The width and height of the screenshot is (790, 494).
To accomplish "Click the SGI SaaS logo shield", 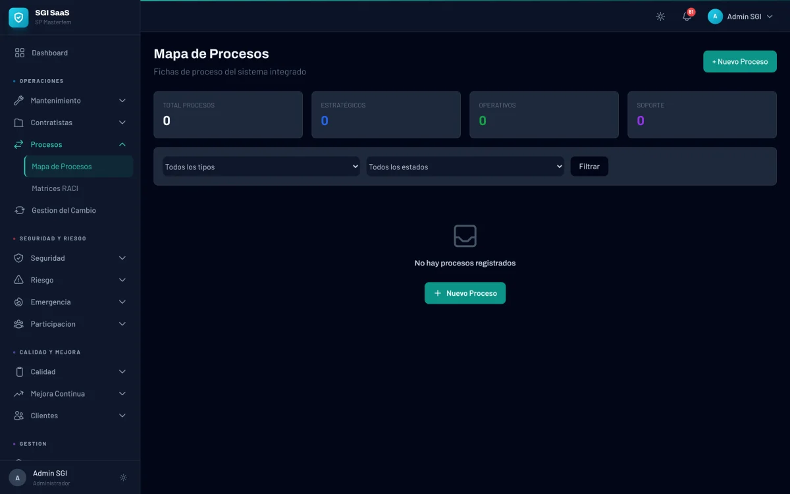I will (x=18, y=18).
